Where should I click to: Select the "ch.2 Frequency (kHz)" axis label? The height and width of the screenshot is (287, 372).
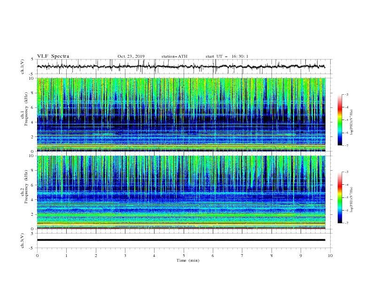[x=24, y=187]
